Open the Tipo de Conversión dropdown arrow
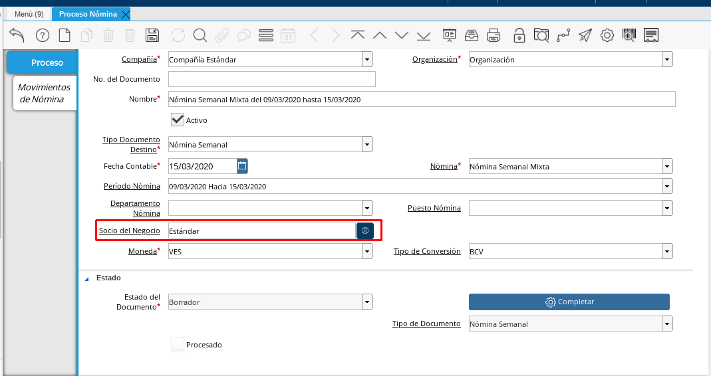 (667, 251)
